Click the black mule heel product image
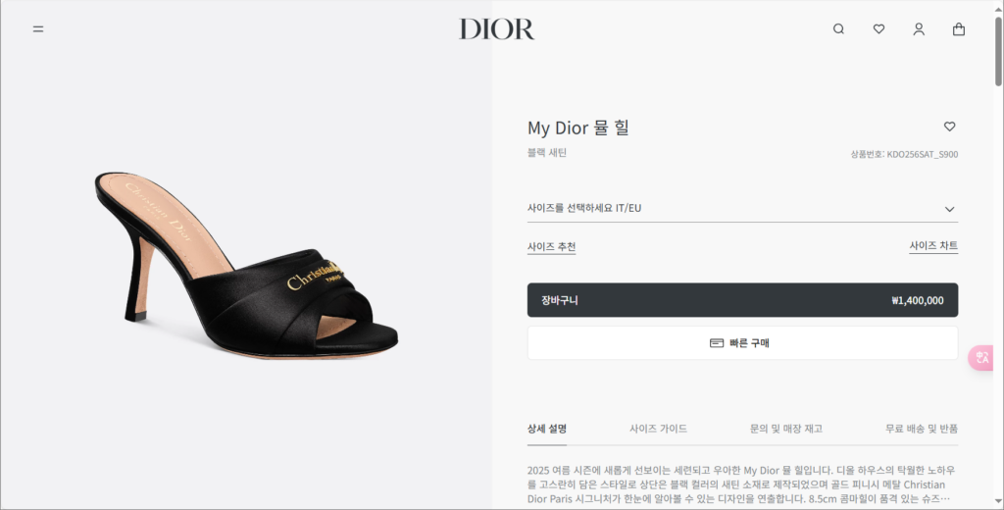Viewport: 1004px width, 510px height. coord(246,265)
